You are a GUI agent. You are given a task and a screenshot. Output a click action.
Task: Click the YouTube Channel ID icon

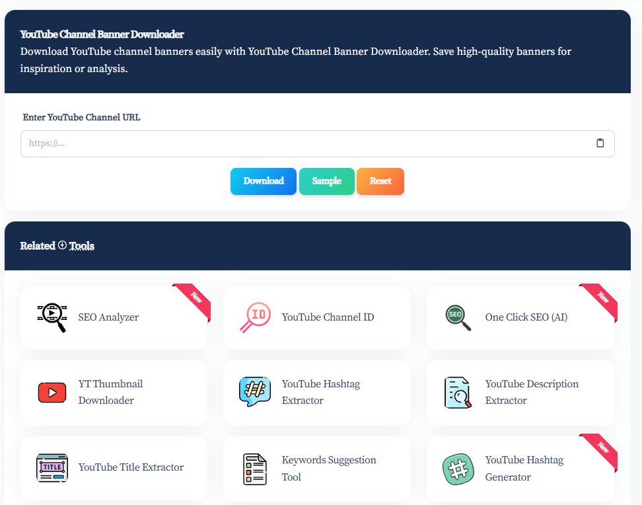click(255, 317)
